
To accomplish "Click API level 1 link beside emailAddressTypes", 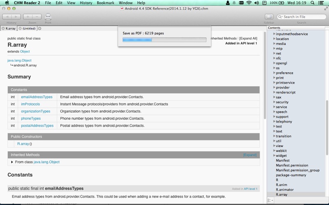I will pos(250,189).
